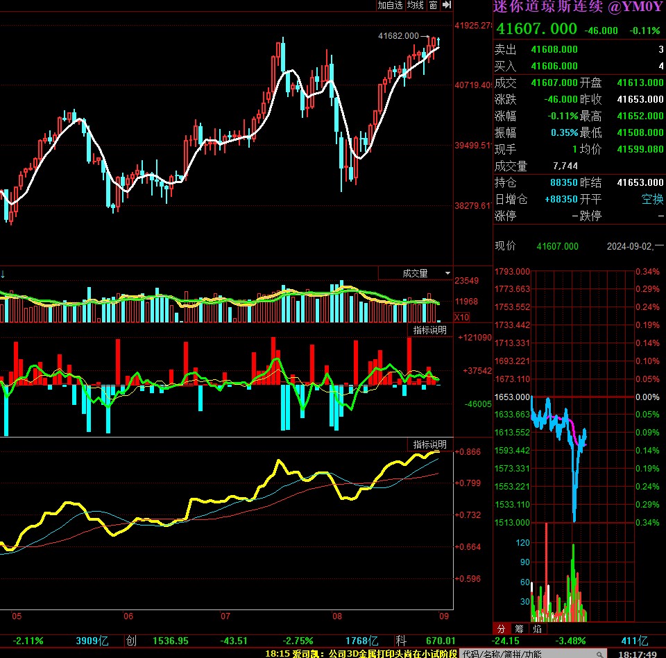Click the 焰 tab icon below intraday chart
The width and height of the screenshot is (666, 658).
coord(537,630)
